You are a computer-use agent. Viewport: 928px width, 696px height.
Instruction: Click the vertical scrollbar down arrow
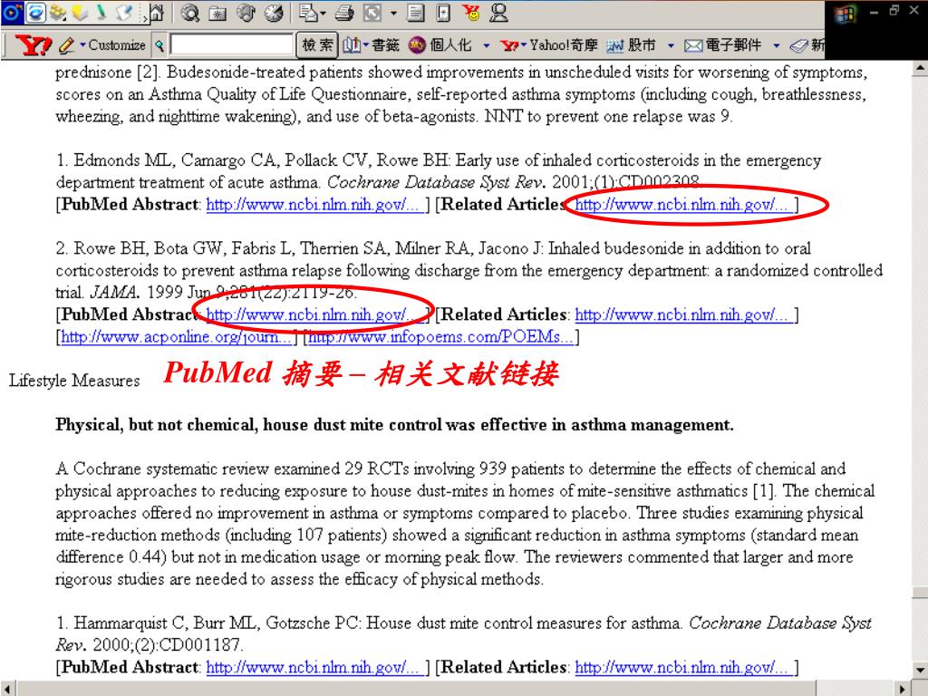pyautogui.click(x=921, y=672)
